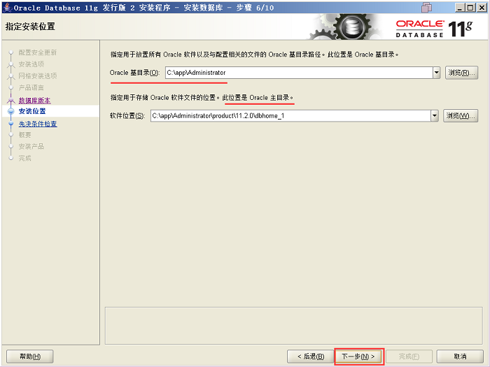The image size is (490, 367).
Task: Proceed with the 下一步(N) button
Action: click(x=358, y=357)
